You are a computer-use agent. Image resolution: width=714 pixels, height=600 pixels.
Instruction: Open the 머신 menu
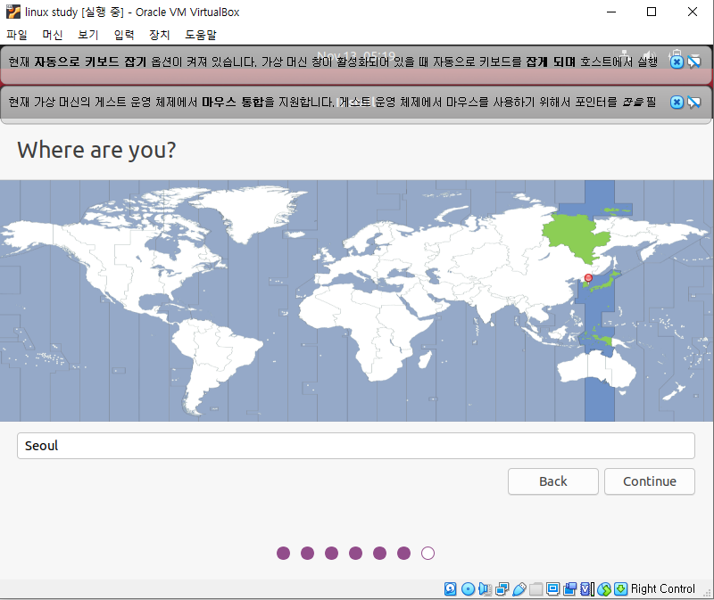coord(53,35)
